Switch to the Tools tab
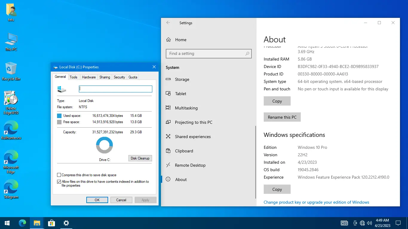 73,77
